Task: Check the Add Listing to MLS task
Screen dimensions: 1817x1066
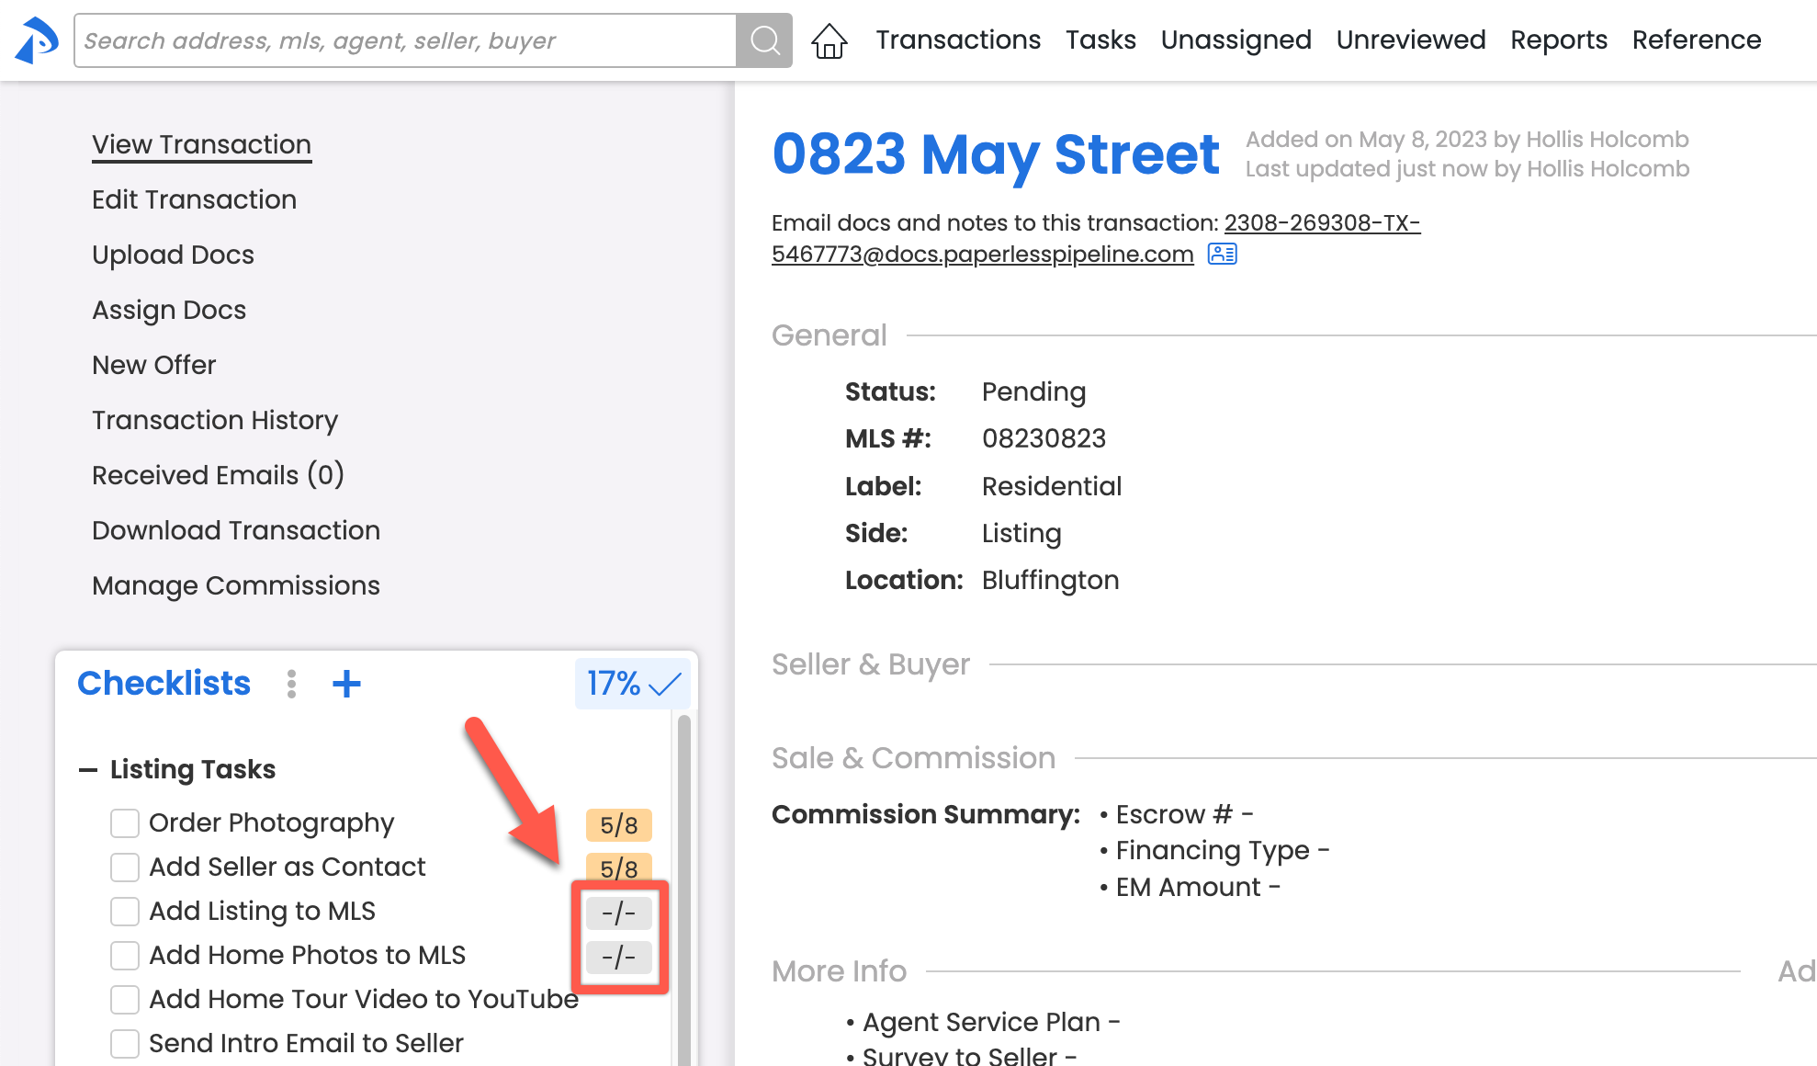Action: 125,912
